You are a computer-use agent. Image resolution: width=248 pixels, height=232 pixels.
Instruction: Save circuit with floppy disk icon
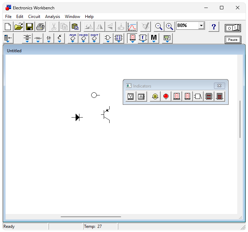tap(29, 27)
